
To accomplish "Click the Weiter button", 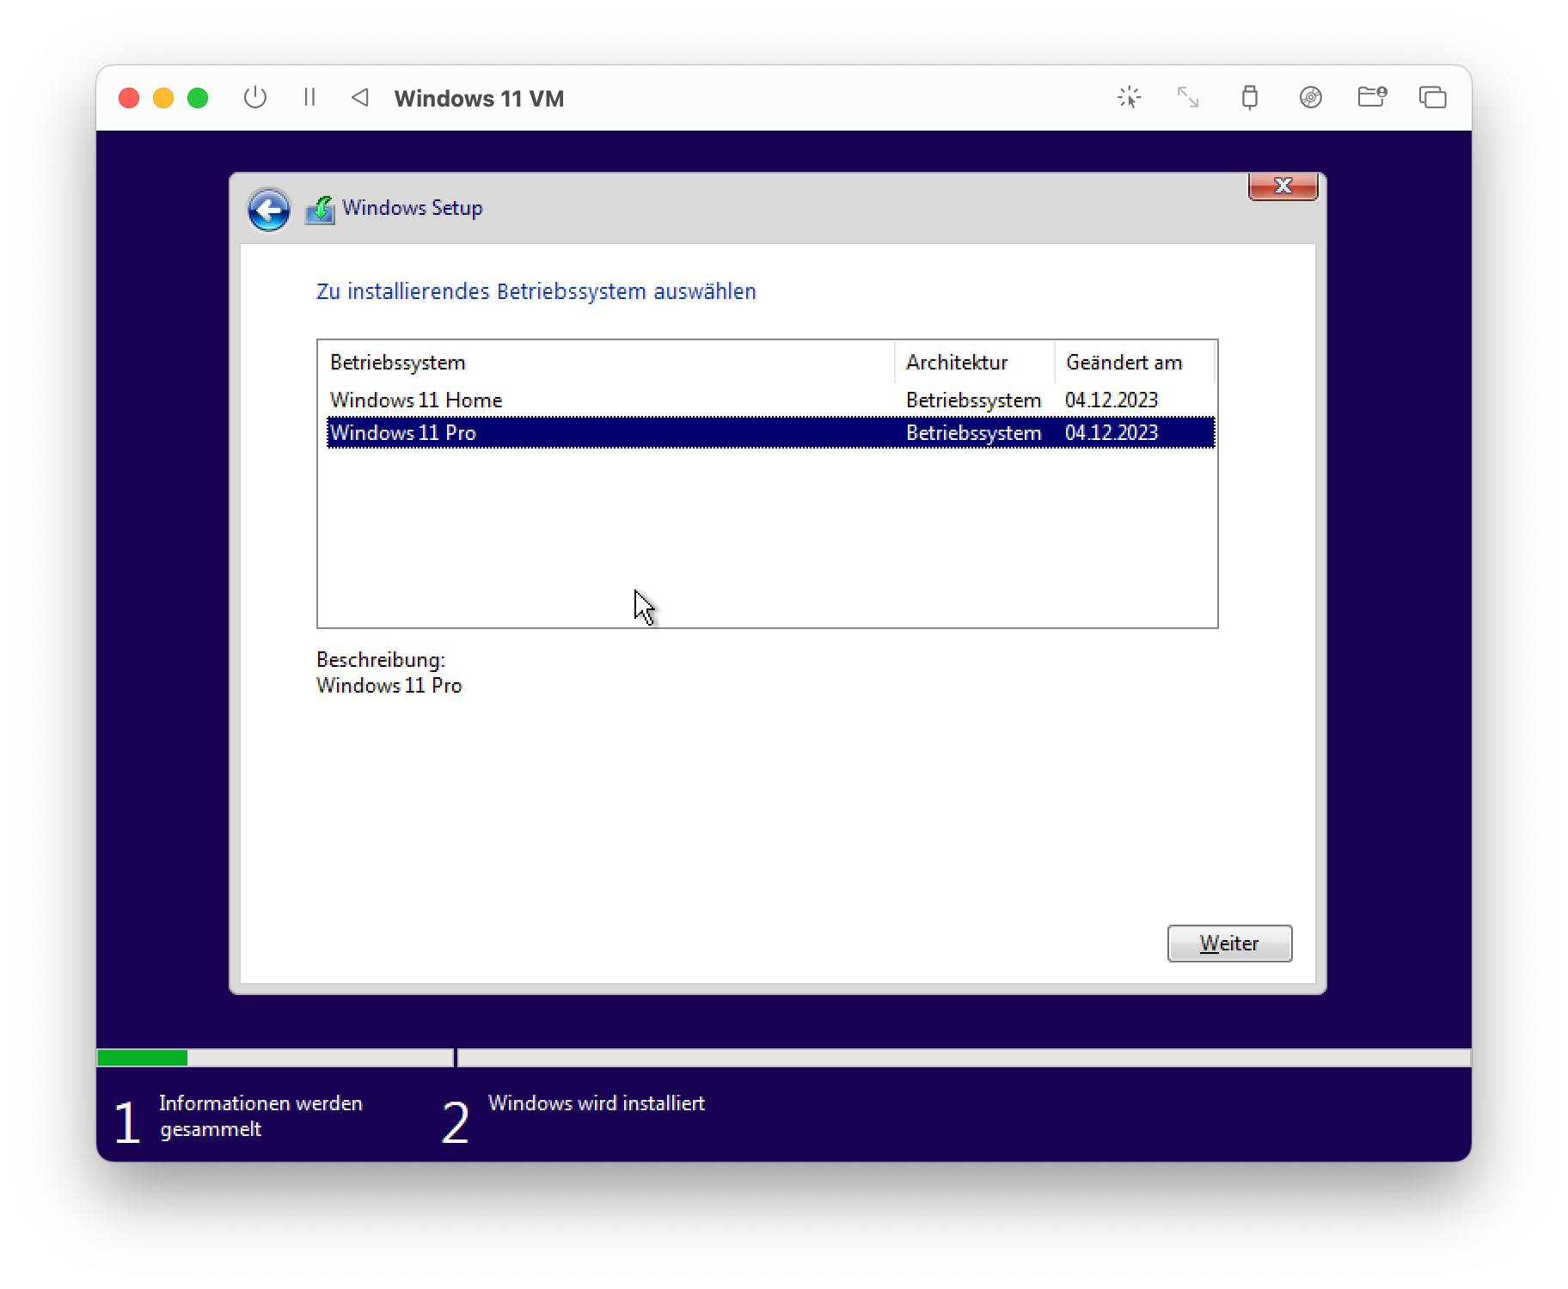I will click(x=1229, y=944).
